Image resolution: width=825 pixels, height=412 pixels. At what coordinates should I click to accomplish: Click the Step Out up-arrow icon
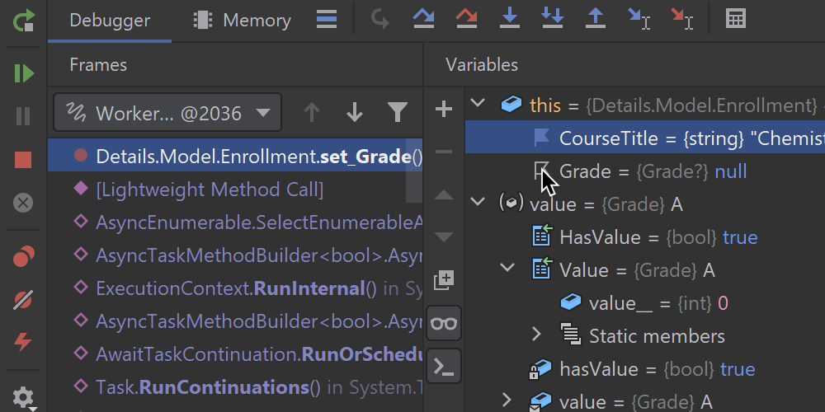click(595, 18)
